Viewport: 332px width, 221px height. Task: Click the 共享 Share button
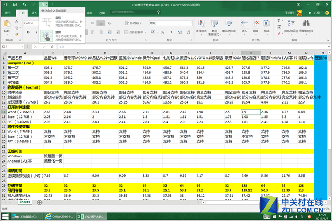315,13
